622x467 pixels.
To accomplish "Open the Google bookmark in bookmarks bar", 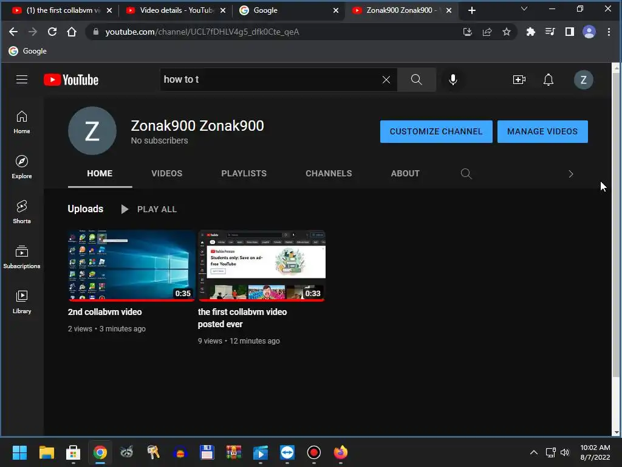I will [28, 51].
